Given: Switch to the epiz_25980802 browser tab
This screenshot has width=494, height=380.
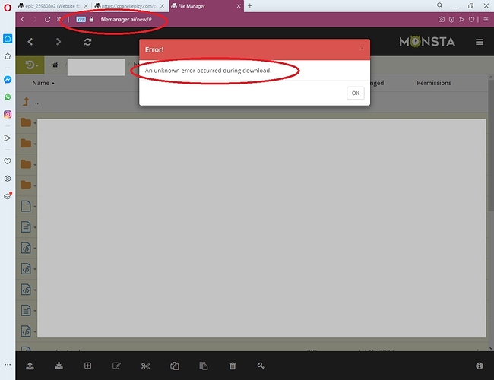Looking at the screenshot, I should 53,6.
